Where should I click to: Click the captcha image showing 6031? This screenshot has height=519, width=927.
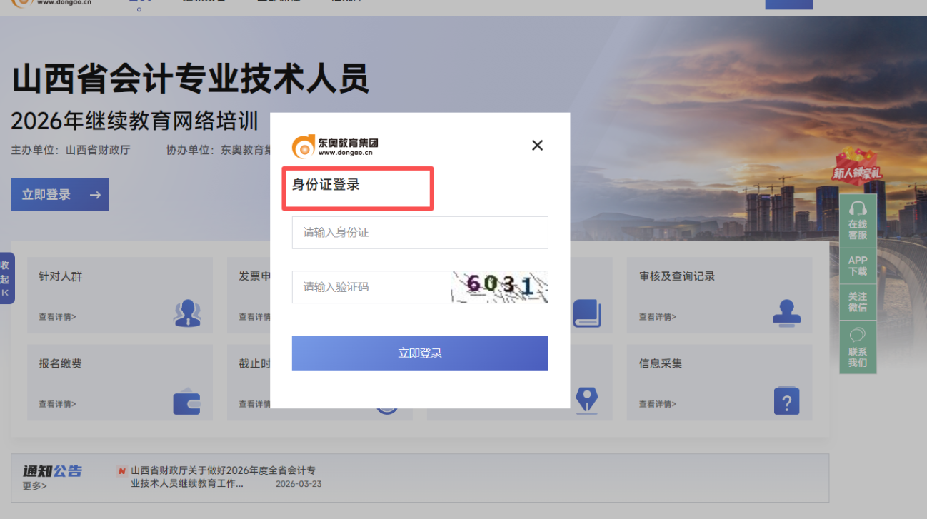pos(500,286)
